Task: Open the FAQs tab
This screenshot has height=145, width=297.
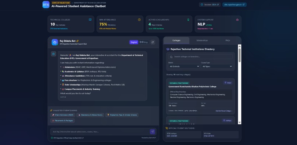Action: 228,40
